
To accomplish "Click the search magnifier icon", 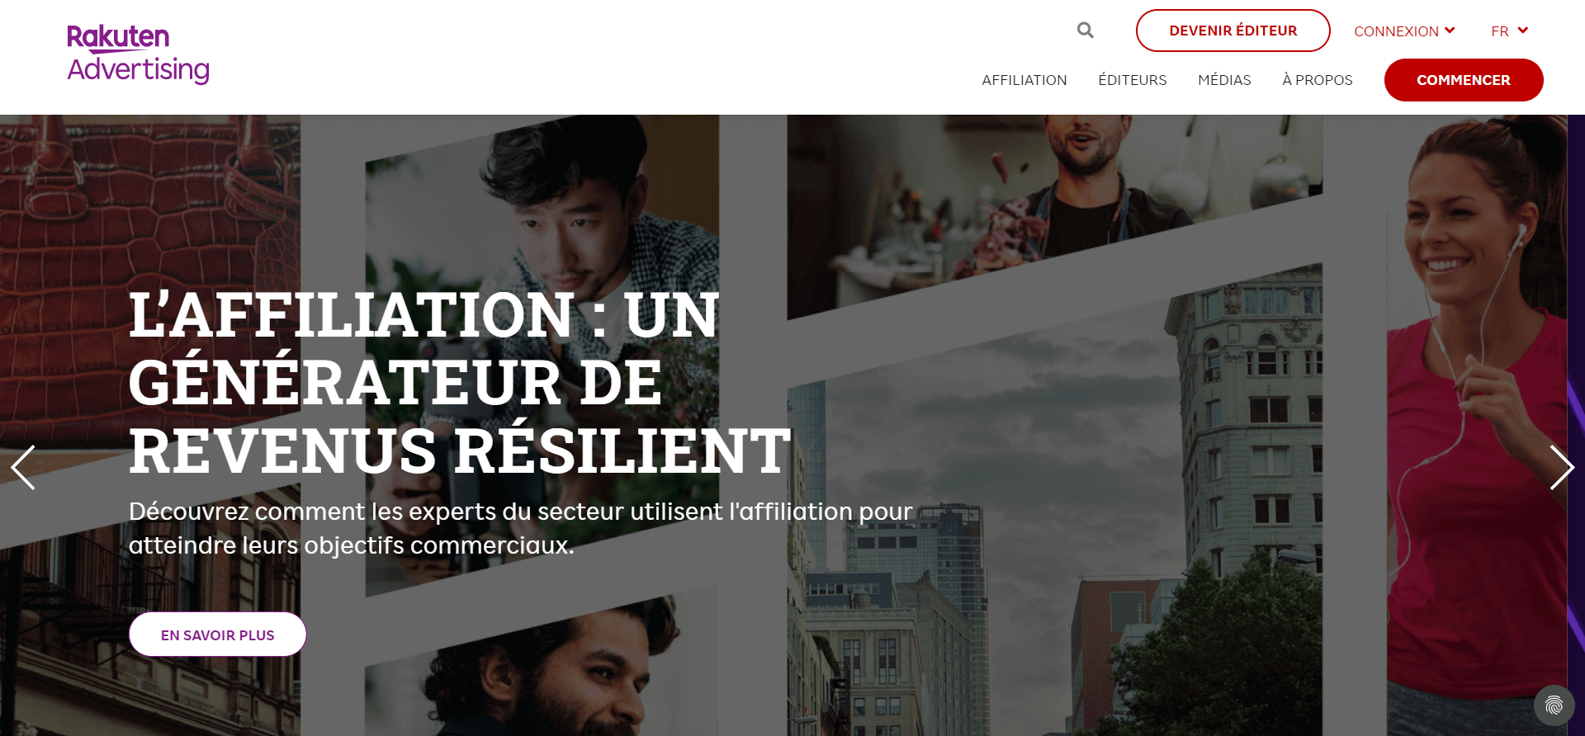I will tap(1086, 31).
